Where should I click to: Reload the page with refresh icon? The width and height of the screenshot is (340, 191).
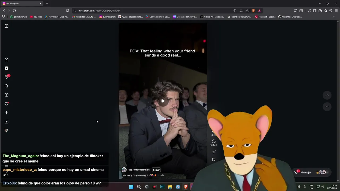(14, 11)
